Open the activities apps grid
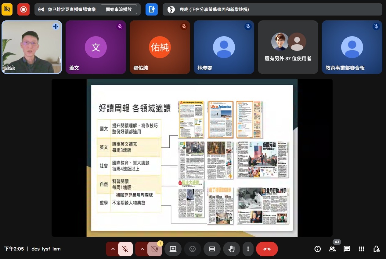This screenshot has width=386, height=259. tap(361, 249)
